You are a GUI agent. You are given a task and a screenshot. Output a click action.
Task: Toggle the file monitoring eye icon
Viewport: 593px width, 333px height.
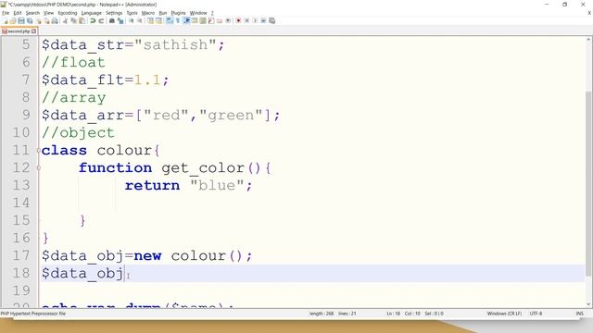[x=228, y=20]
